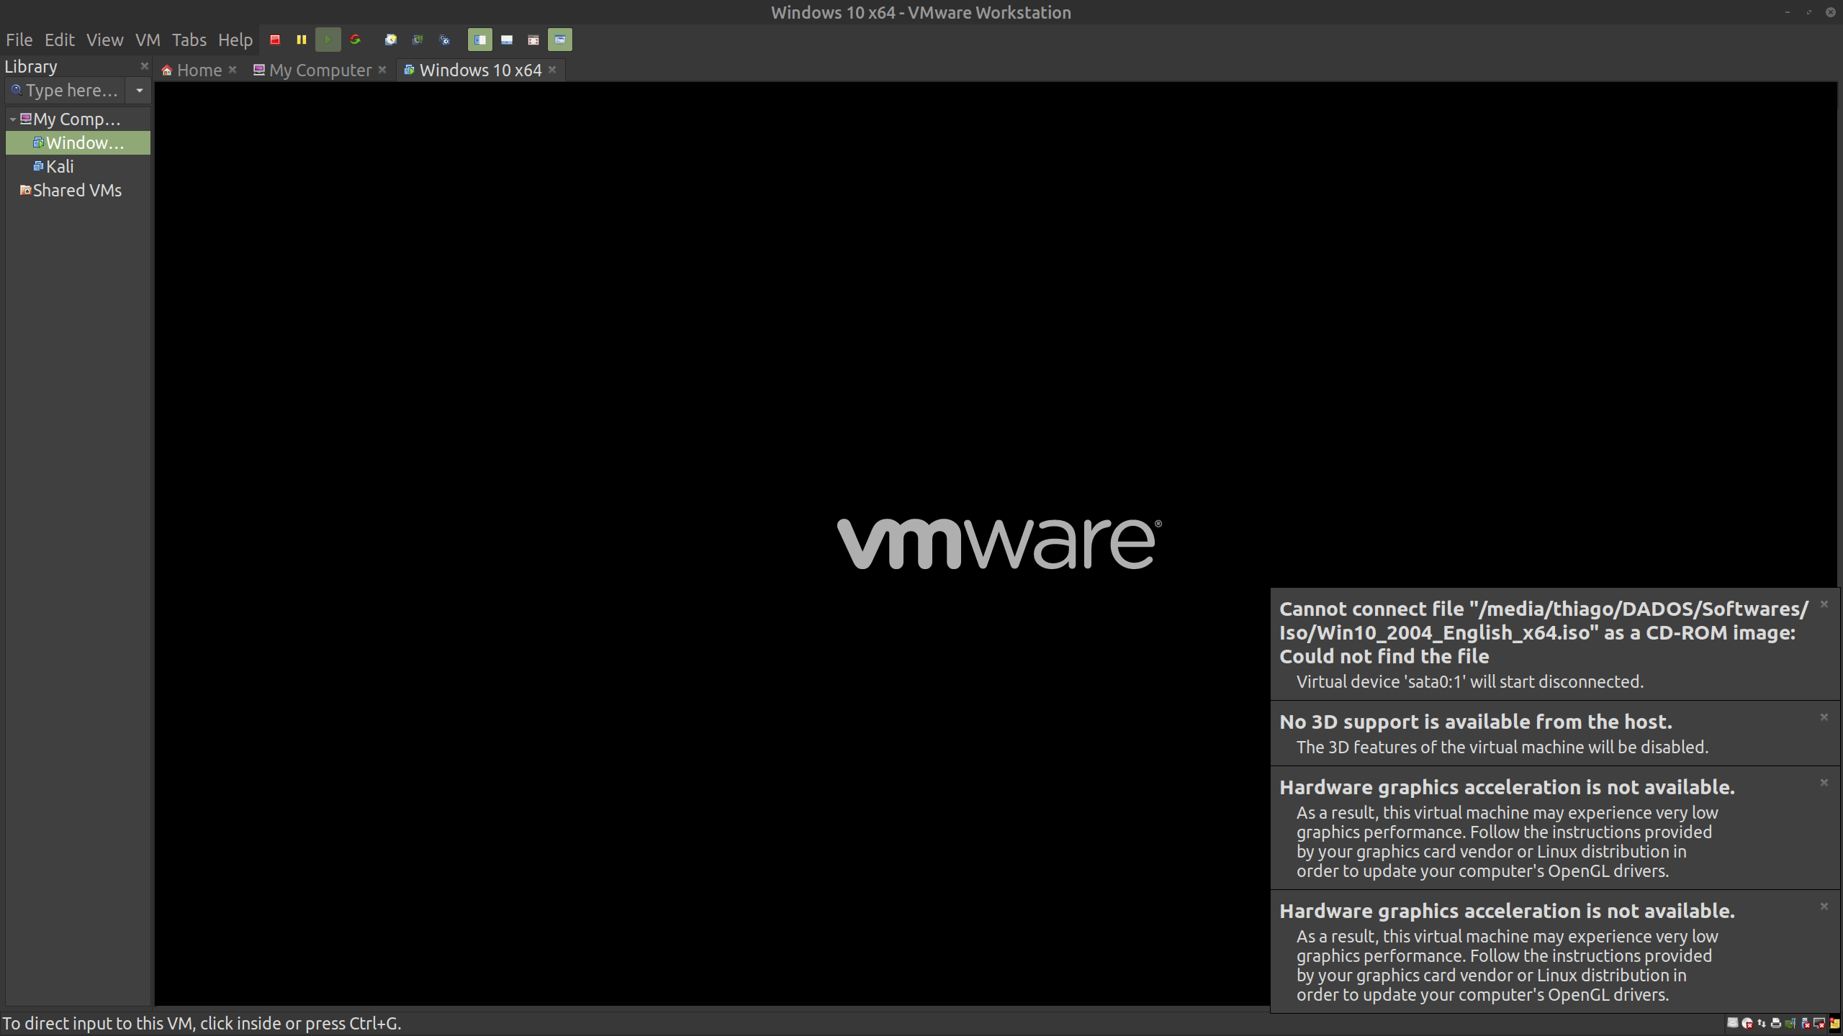Click 'The 3D features' message text
The image size is (1843, 1036).
tap(1502, 747)
